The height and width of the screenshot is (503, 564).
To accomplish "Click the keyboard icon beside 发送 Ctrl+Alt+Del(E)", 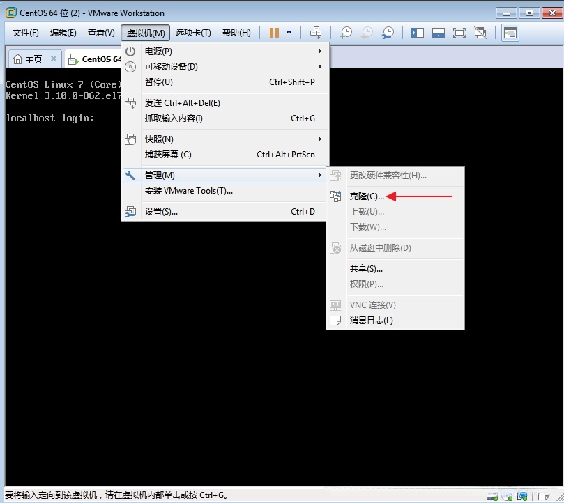I will click(x=130, y=103).
